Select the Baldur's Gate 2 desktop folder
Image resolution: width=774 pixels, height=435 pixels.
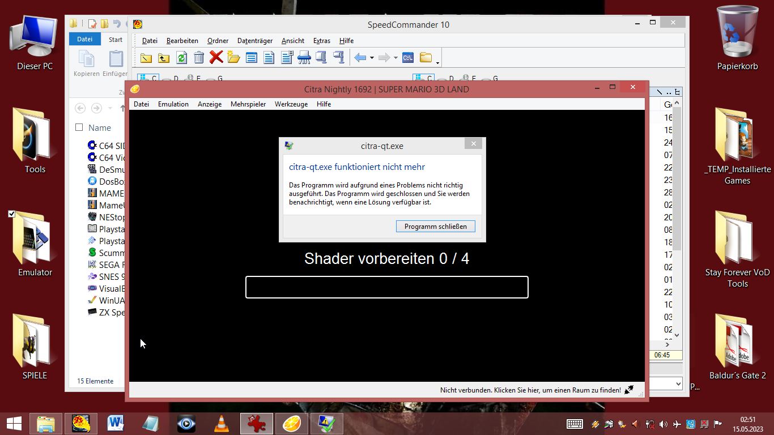tap(737, 347)
